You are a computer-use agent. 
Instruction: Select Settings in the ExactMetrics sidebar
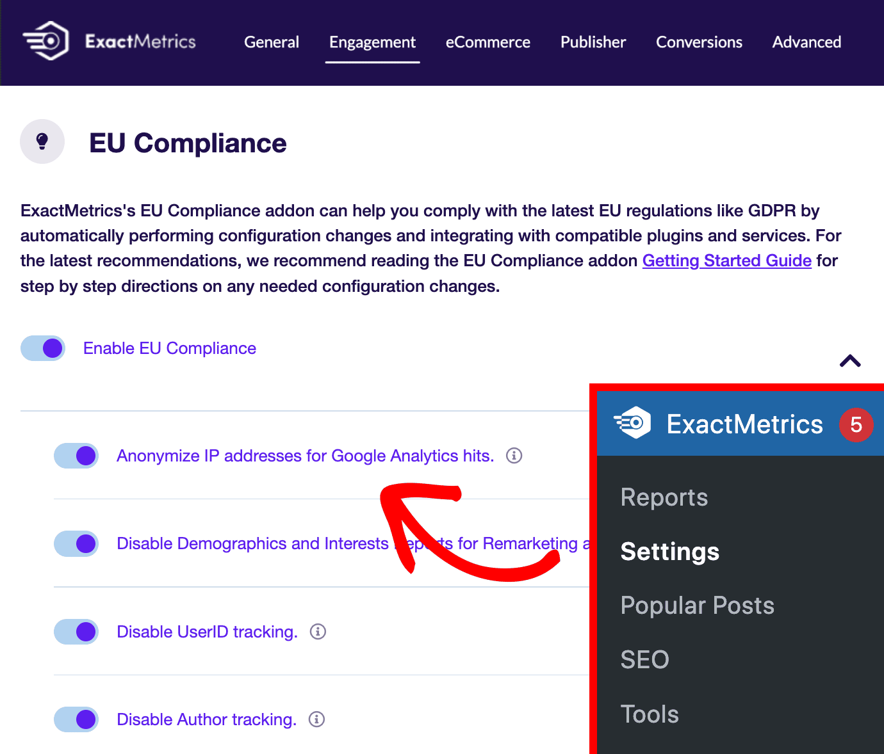[670, 552]
